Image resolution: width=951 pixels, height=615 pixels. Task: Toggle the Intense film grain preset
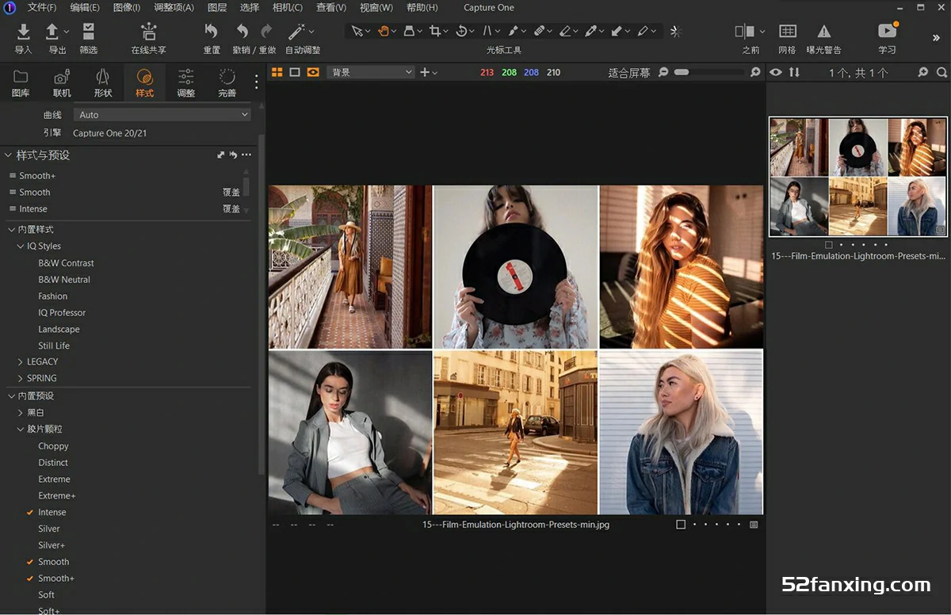click(52, 513)
